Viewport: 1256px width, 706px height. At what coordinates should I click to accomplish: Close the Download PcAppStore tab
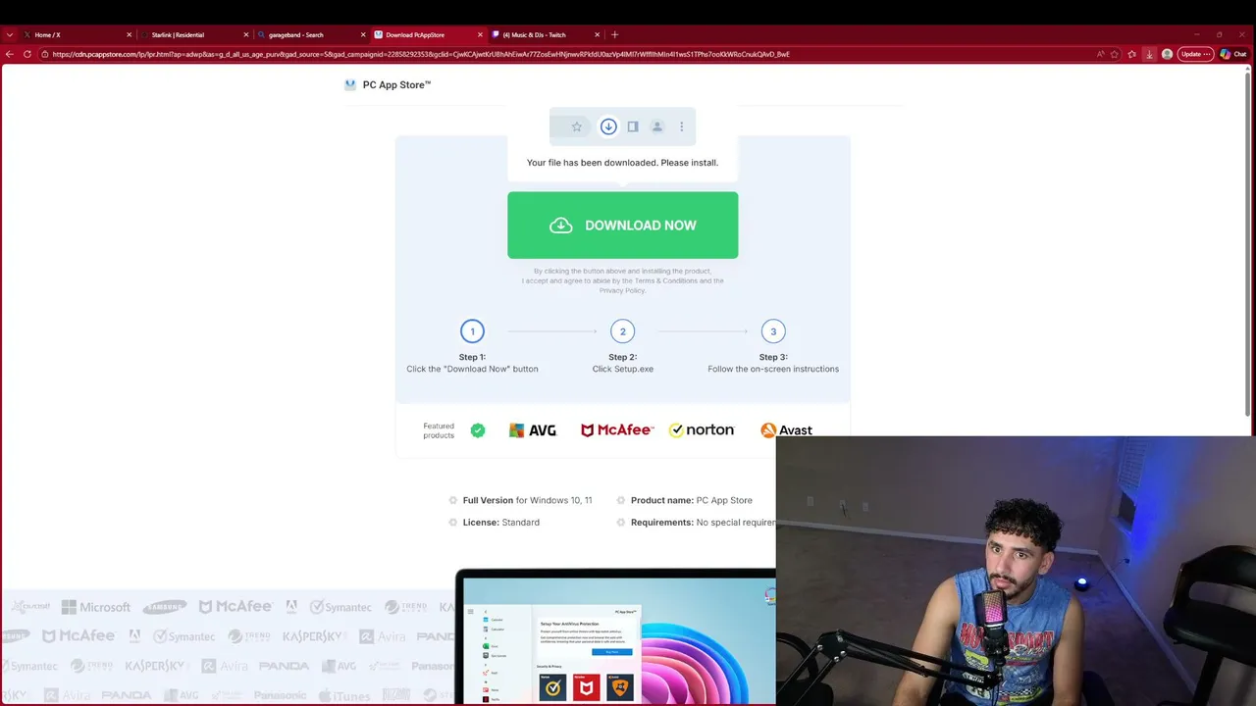(481, 35)
